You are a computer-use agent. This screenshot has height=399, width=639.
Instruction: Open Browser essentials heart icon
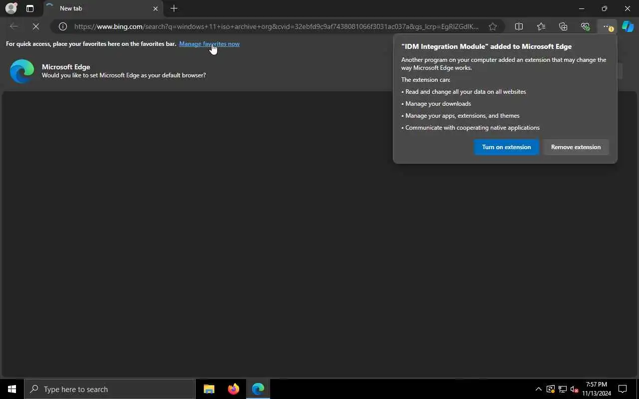pyautogui.click(x=585, y=26)
